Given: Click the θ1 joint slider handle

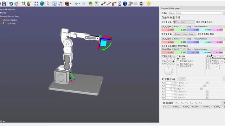Looking at the screenshot, I should [207, 83].
